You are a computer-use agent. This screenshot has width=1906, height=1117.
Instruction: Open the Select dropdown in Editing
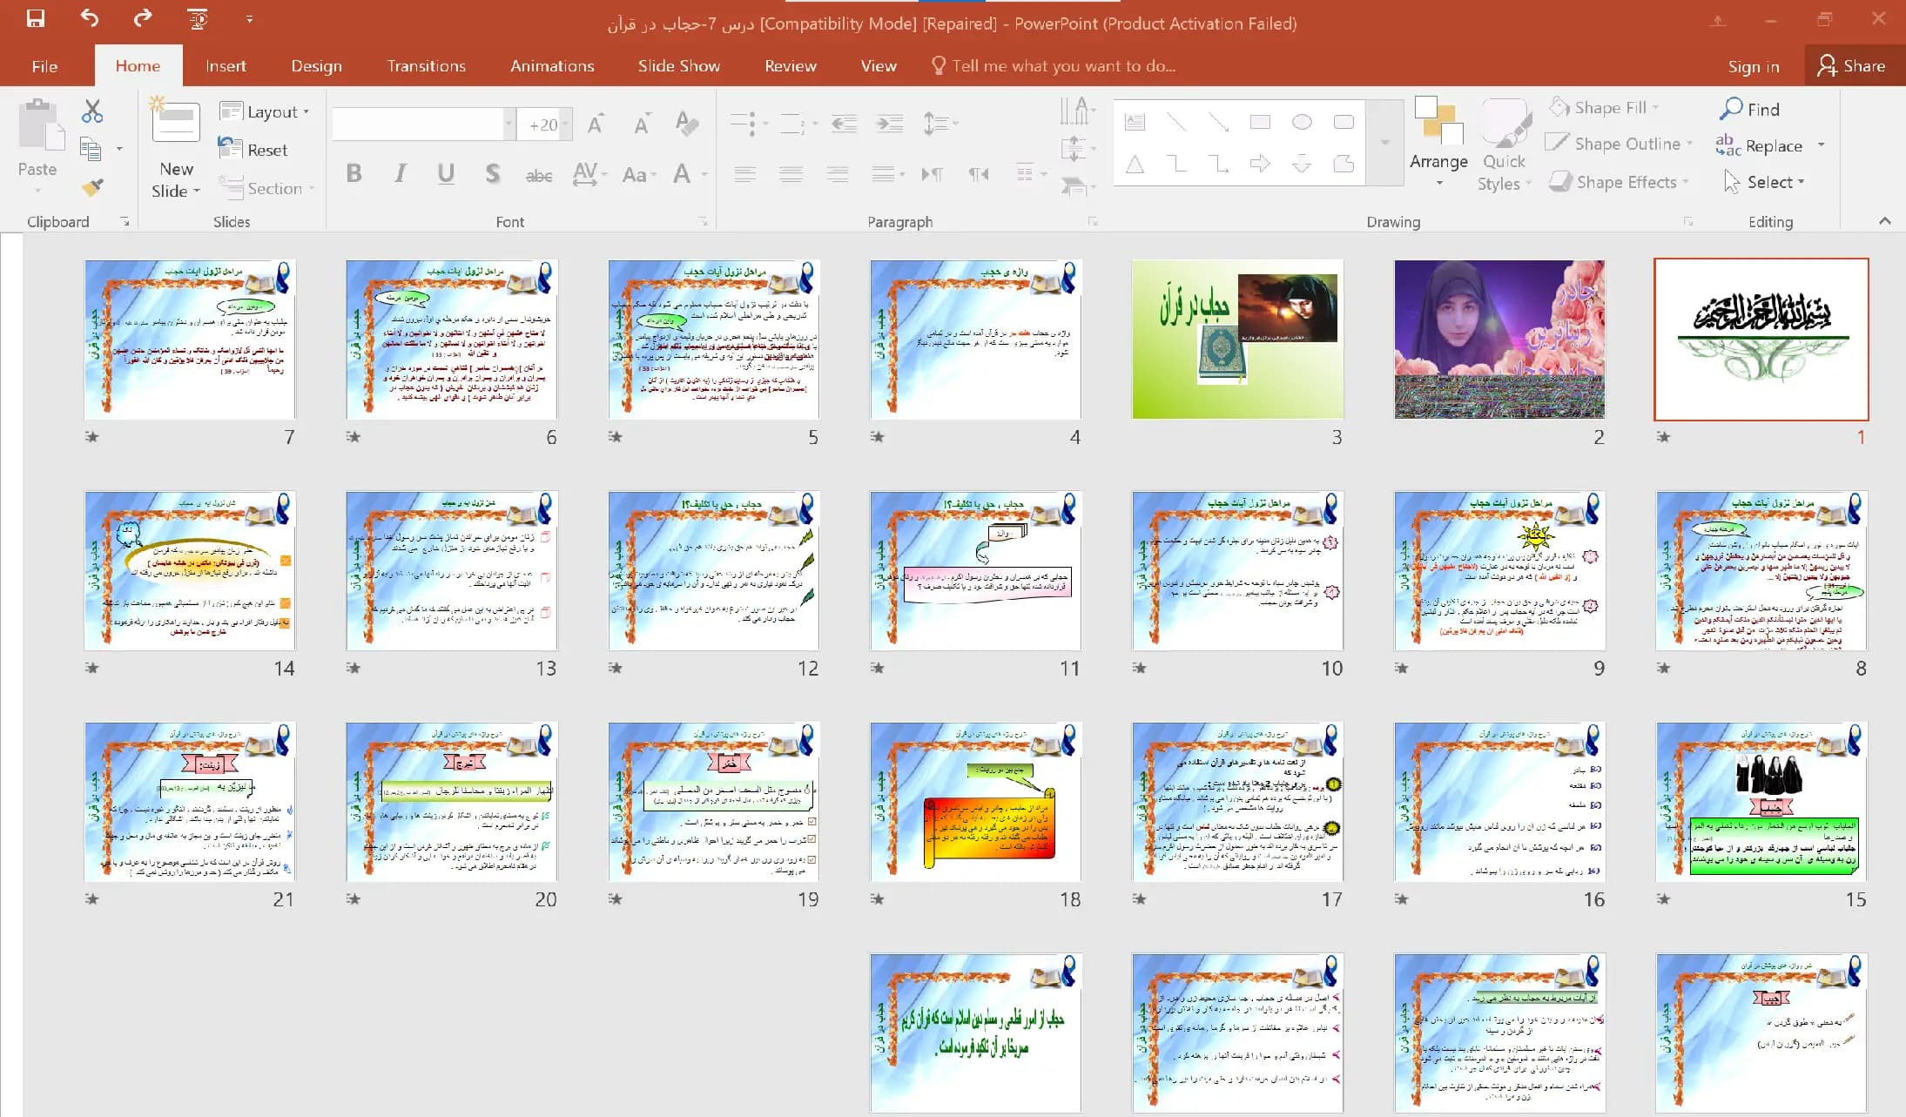point(1763,182)
